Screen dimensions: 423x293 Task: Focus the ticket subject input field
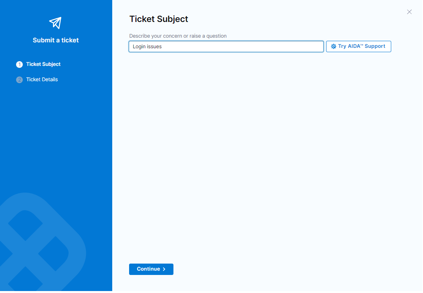pyautogui.click(x=226, y=47)
